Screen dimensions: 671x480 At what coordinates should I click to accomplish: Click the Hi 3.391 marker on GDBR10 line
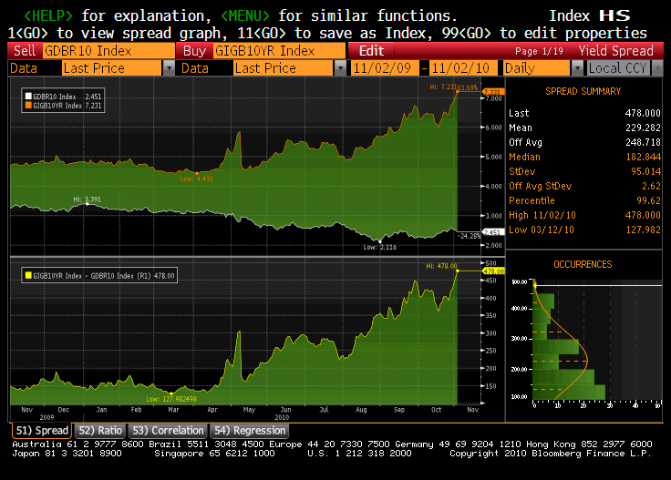tap(86, 205)
